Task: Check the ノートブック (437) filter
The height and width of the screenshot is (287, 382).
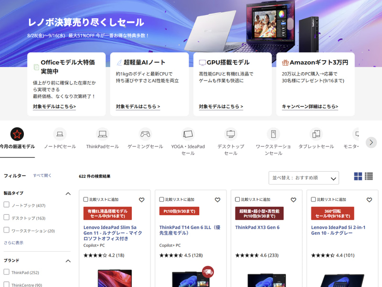Action: pos(7,205)
